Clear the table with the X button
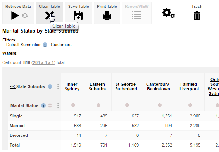The image size is (219, 152). pos(49,16)
